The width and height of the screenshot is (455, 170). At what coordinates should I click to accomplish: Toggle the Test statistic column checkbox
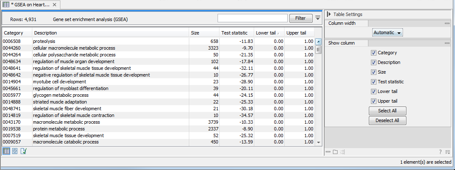[373, 82]
